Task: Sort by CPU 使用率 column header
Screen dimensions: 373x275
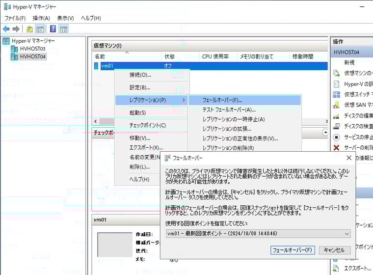Action: click(218, 56)
